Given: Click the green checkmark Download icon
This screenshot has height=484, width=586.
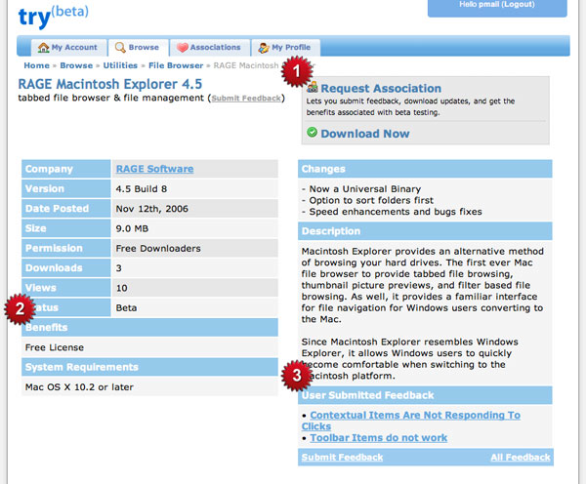Looking at the screenshot, I should click(x=312, y=132).
